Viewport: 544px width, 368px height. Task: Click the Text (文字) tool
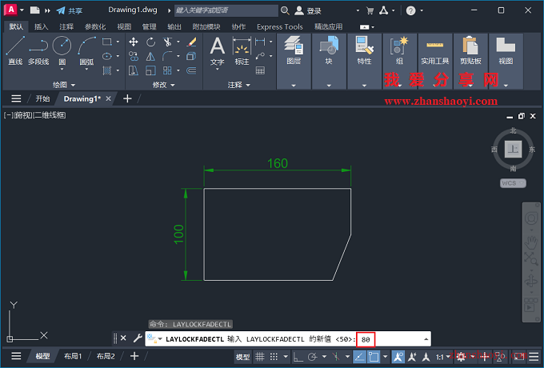coord(217,51)
